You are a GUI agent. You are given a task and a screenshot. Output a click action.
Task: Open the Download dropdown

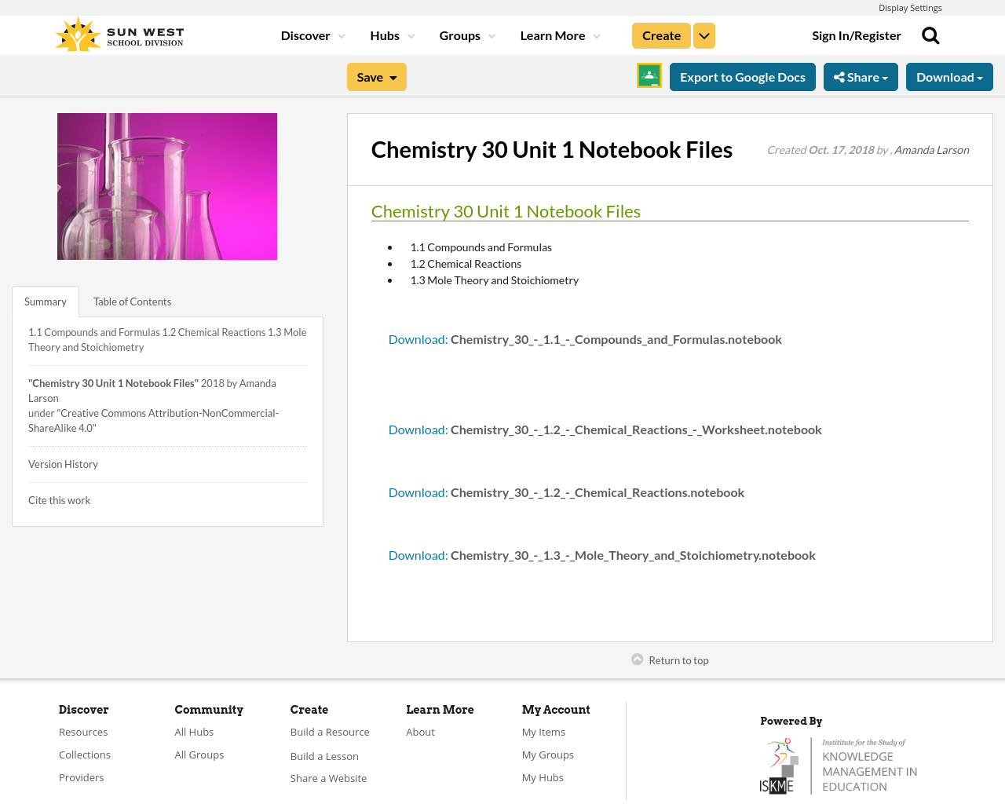[948, 75]
